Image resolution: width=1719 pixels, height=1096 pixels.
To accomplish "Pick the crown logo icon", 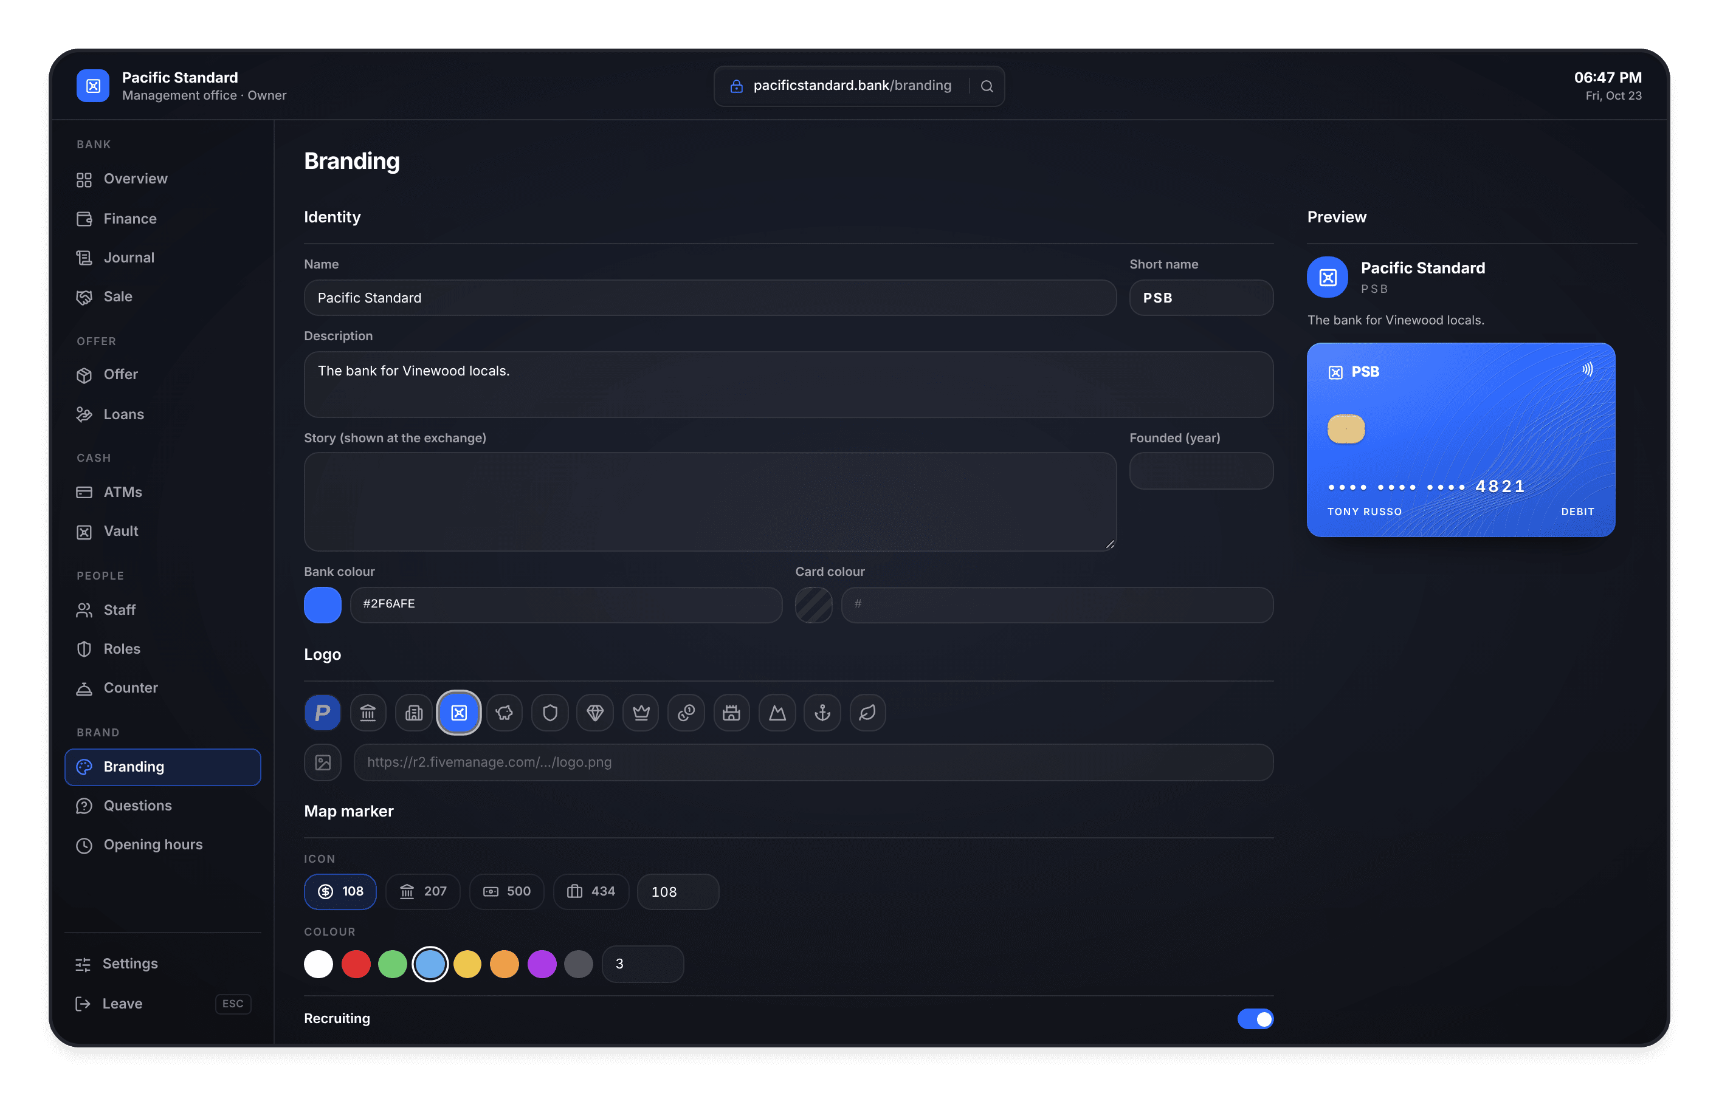I will 641,712.
